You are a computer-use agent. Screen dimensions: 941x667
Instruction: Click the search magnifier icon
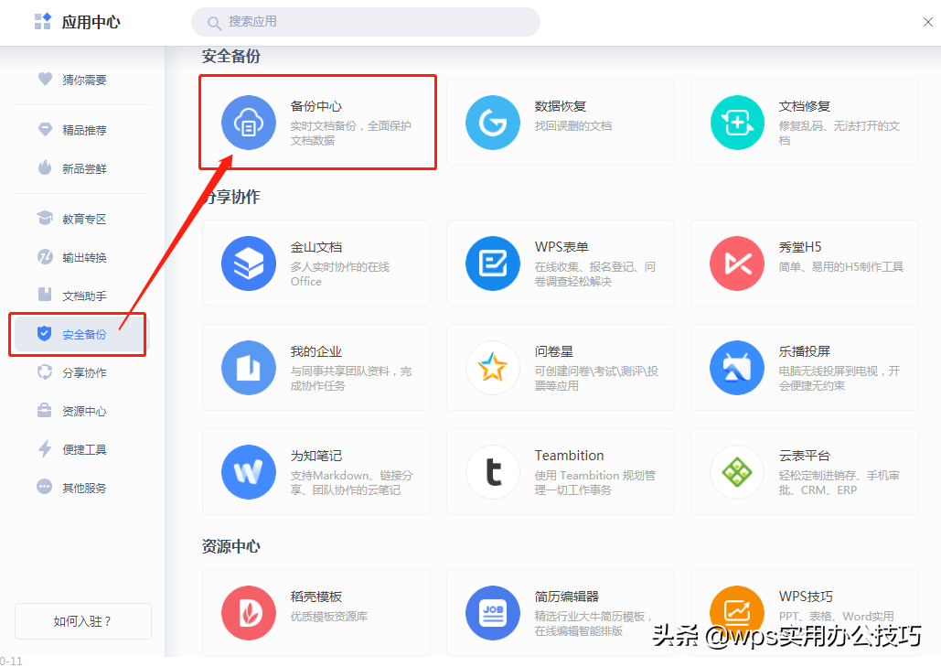(214, 23)
